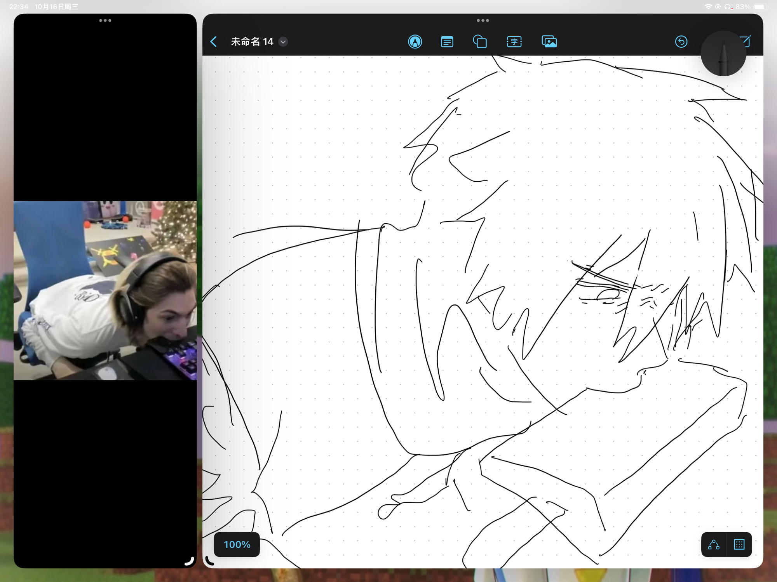Expand the dropdown chevron beside 未命名 14
Screen dimensions: 777x582
click(x=283, y=42)
